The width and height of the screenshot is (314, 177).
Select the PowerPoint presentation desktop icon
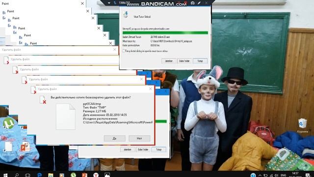tap(25, 149)
